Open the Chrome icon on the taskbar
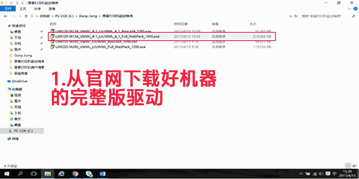Viewport: 359px width, 179px height. pos(75,174)
